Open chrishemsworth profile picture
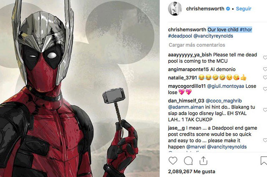Image resolution: width=267 pixels, height=177 pixels. [x=175, y=8]
